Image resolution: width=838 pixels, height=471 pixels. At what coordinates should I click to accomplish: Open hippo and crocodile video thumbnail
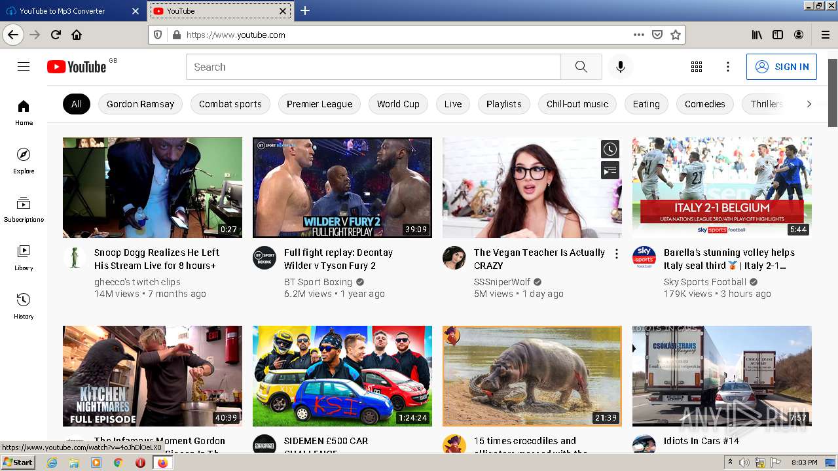(532, 376)
